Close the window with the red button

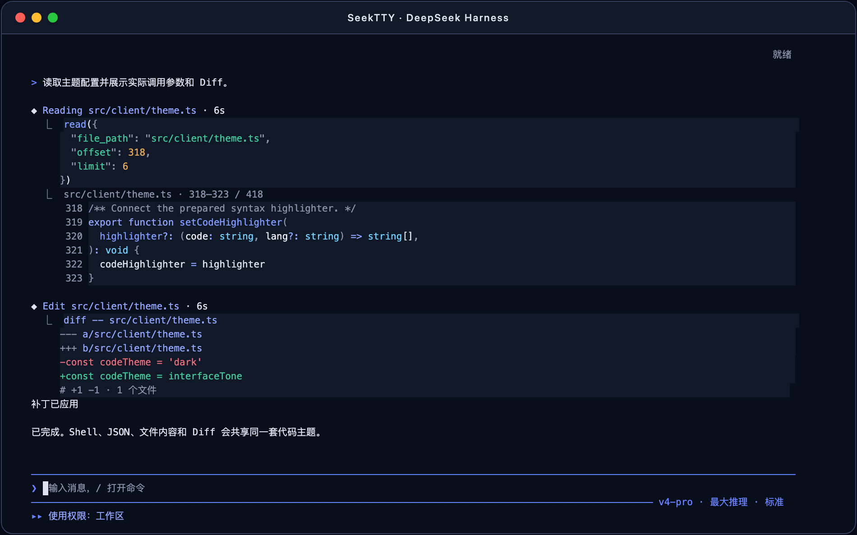(20, 18)
